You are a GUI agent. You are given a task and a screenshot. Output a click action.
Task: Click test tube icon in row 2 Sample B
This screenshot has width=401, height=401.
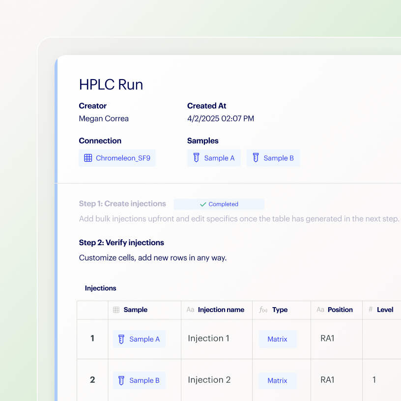click(121, 380)
